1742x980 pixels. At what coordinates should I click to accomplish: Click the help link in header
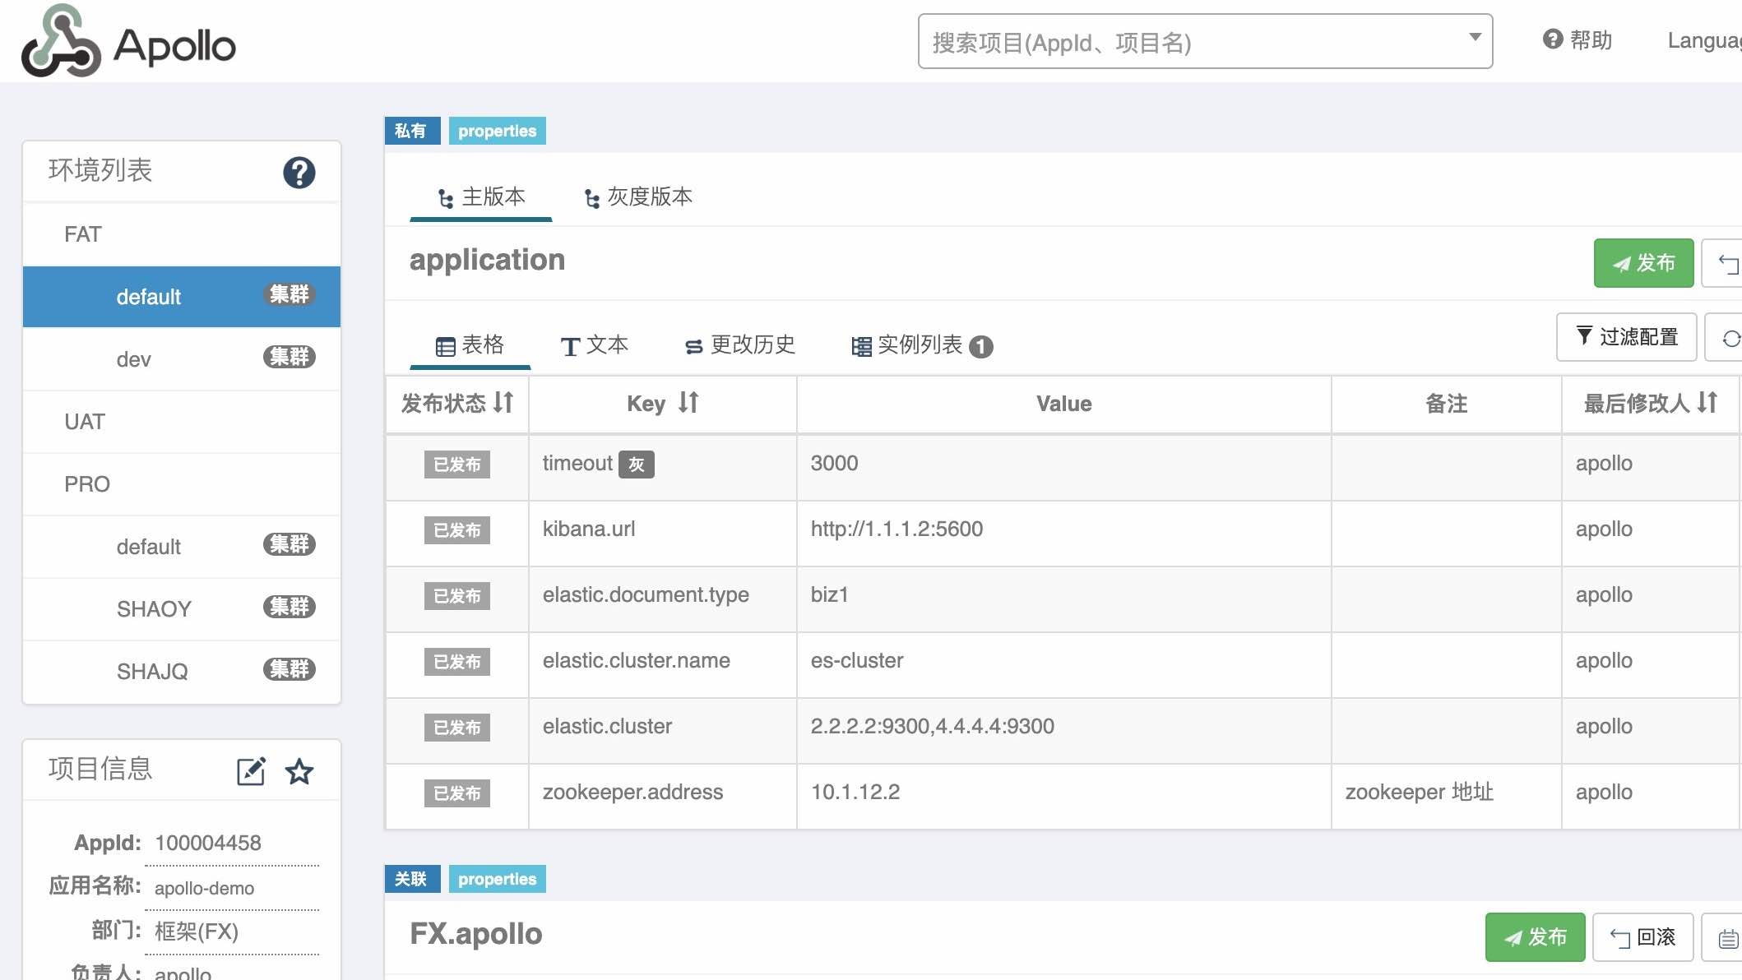1577,40
